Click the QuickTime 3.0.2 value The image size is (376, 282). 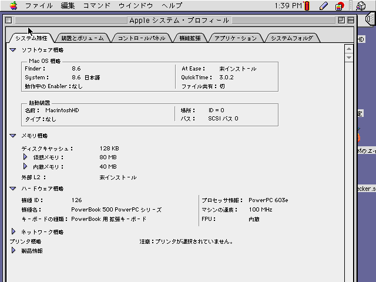point(226,78)
